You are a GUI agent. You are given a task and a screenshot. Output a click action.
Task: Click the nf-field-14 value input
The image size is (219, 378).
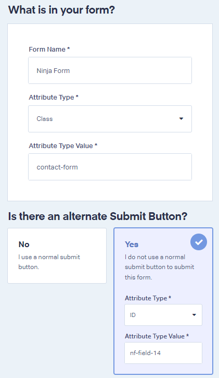click(x=163, y=353)
